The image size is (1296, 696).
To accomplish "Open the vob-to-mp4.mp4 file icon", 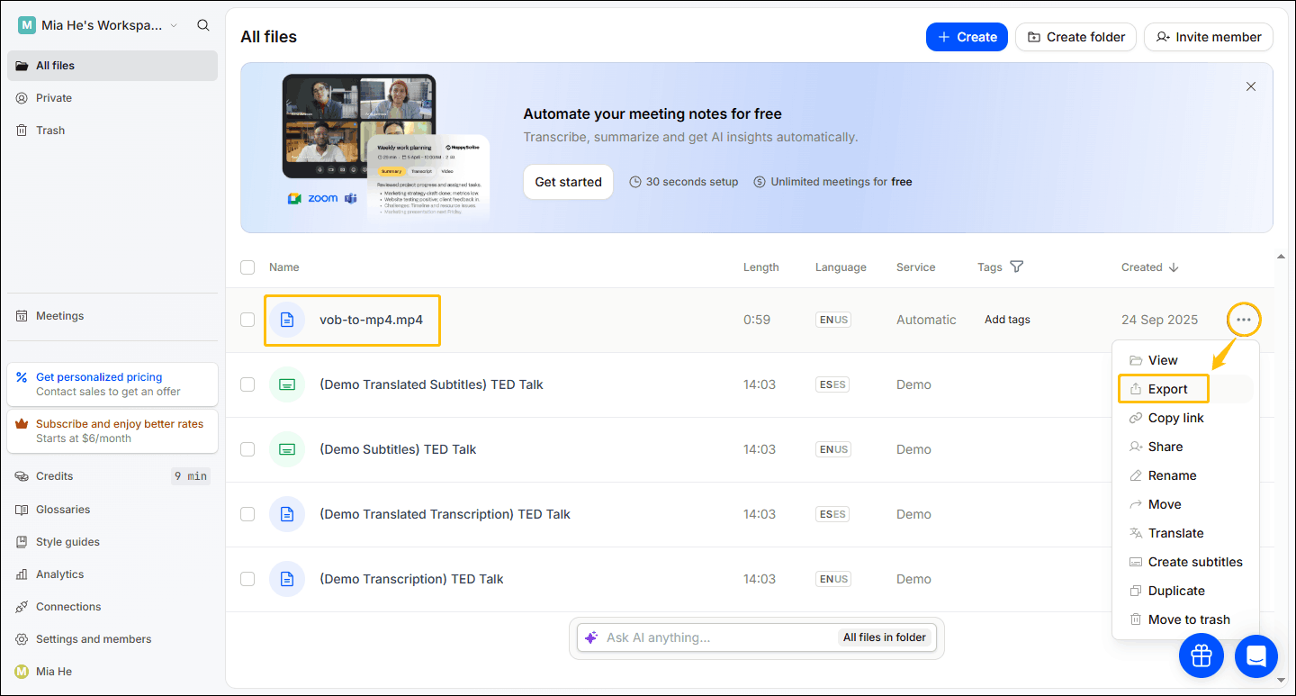I will tap(286, 320).
